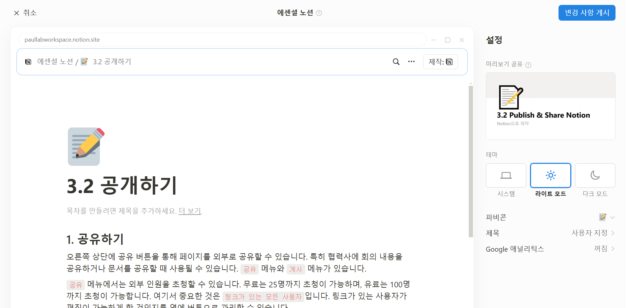
Task: Click the Notion으로 제작 caption
Action: (513, 124)
